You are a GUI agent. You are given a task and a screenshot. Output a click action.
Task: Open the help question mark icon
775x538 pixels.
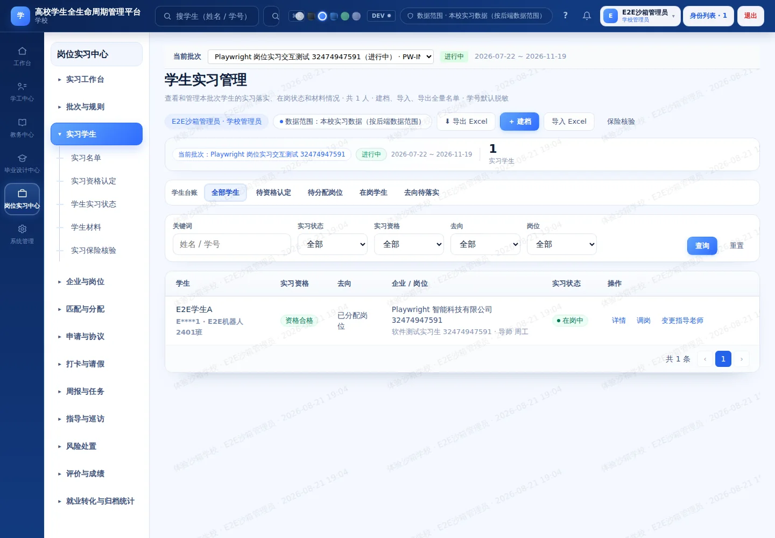[x=565, y=16]
